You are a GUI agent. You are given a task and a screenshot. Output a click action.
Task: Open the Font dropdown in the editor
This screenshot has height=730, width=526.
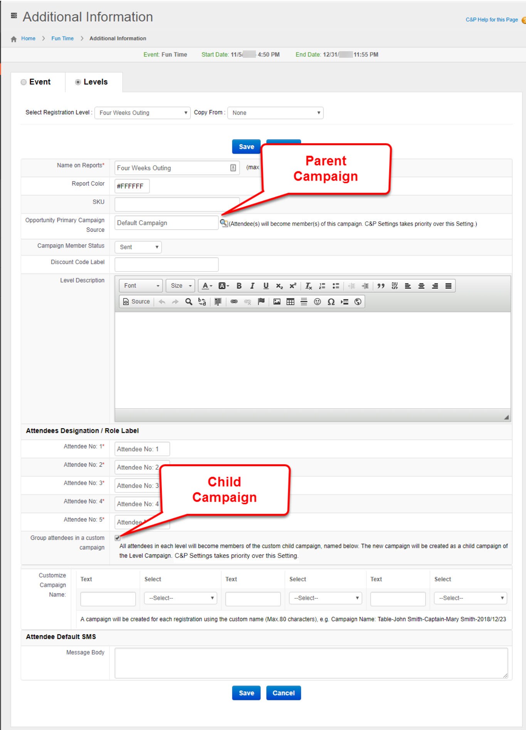pos(141,286)
